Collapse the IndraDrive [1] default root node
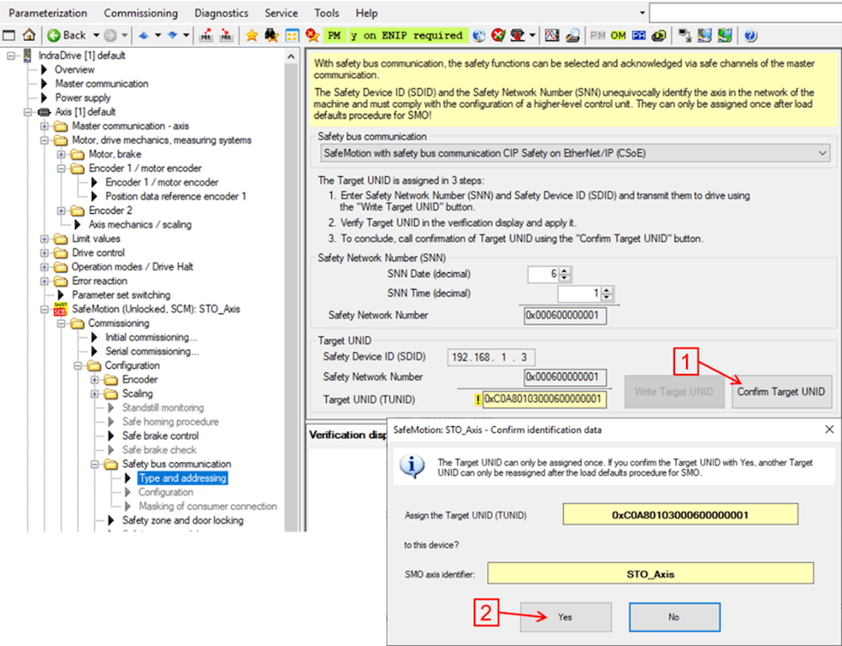This screenshot has width=842, height=646. (x=11, y=56)
